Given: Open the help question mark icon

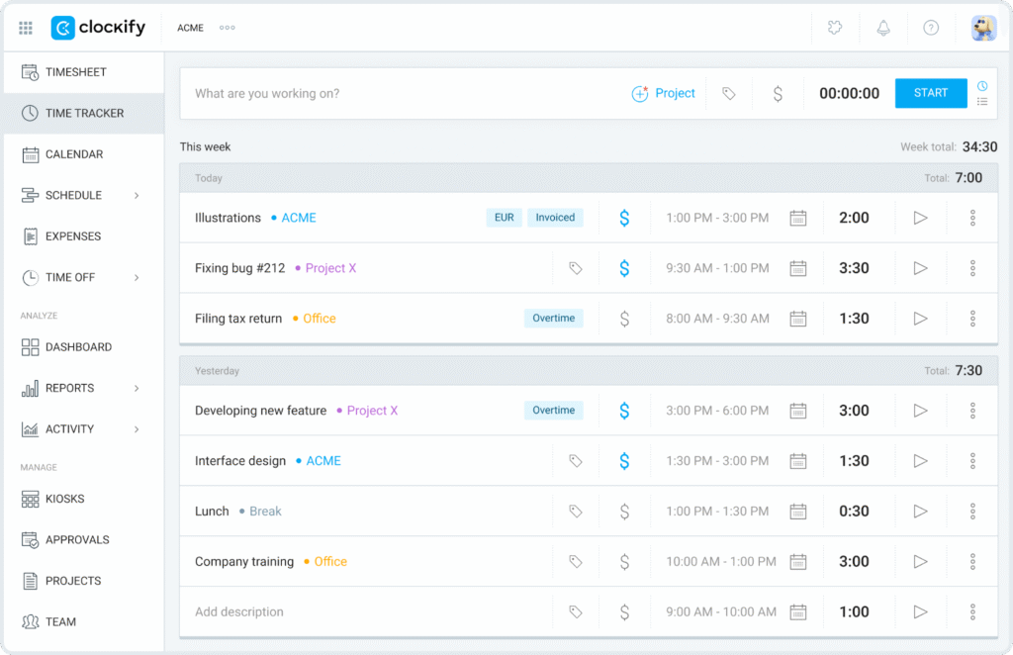Looking at the screenshot, I should click(x=931, y=28).
